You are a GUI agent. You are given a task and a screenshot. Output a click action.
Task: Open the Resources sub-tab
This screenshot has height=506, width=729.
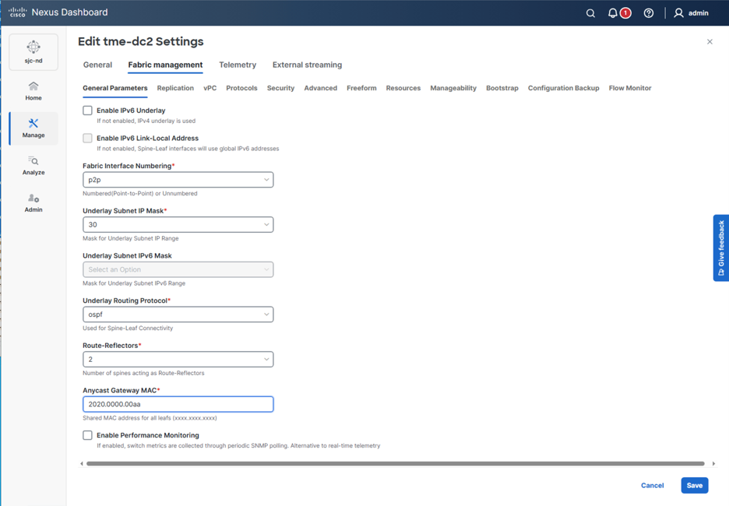pos(403,88)
